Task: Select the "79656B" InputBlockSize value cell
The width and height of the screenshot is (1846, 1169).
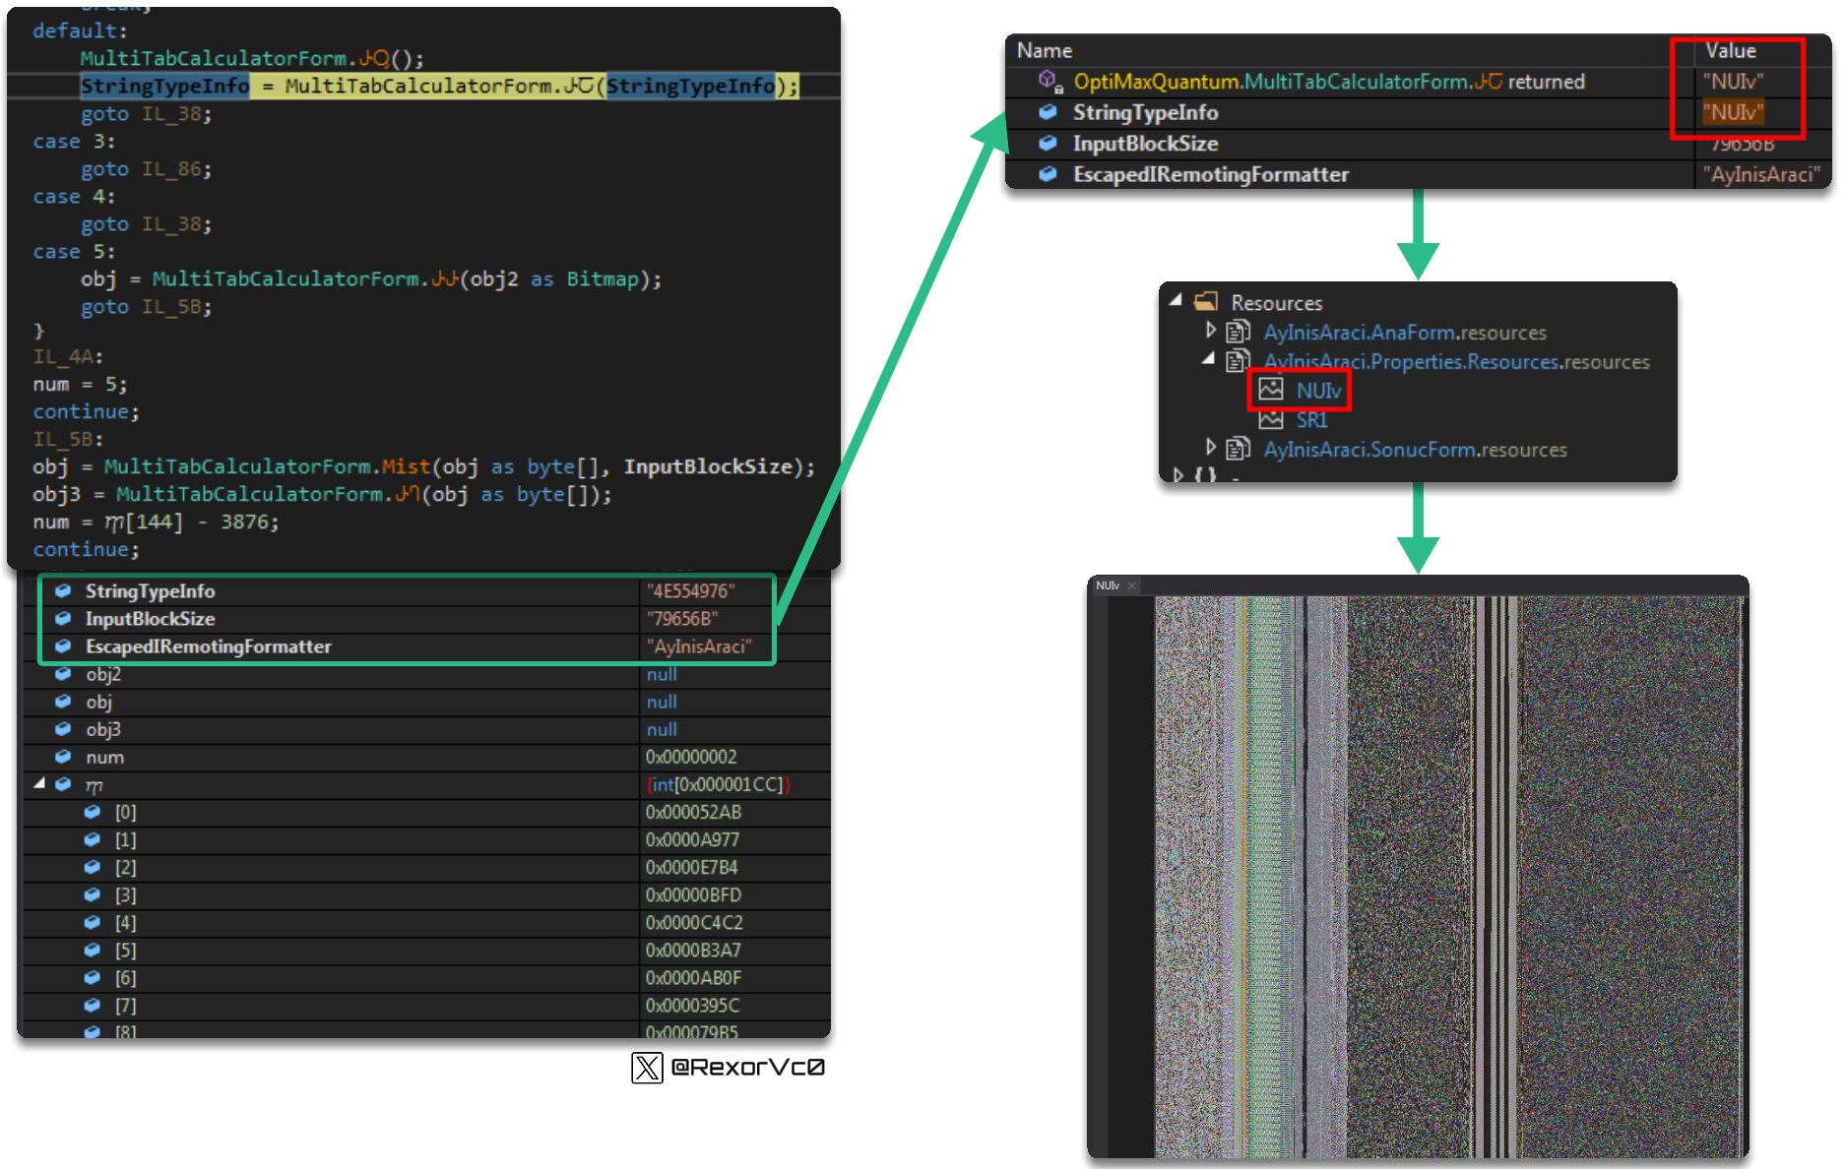Action: tap(682, 618)
